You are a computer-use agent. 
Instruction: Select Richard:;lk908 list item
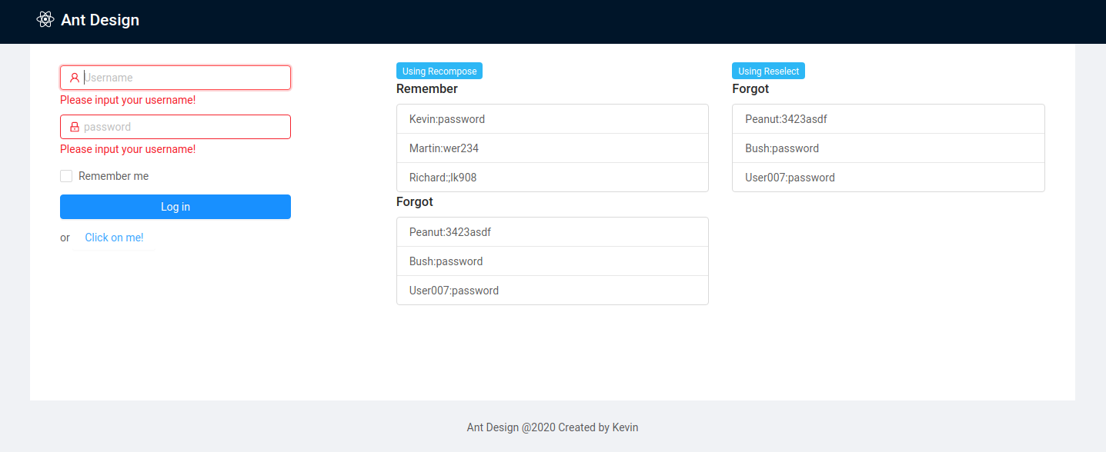(553, 178)
